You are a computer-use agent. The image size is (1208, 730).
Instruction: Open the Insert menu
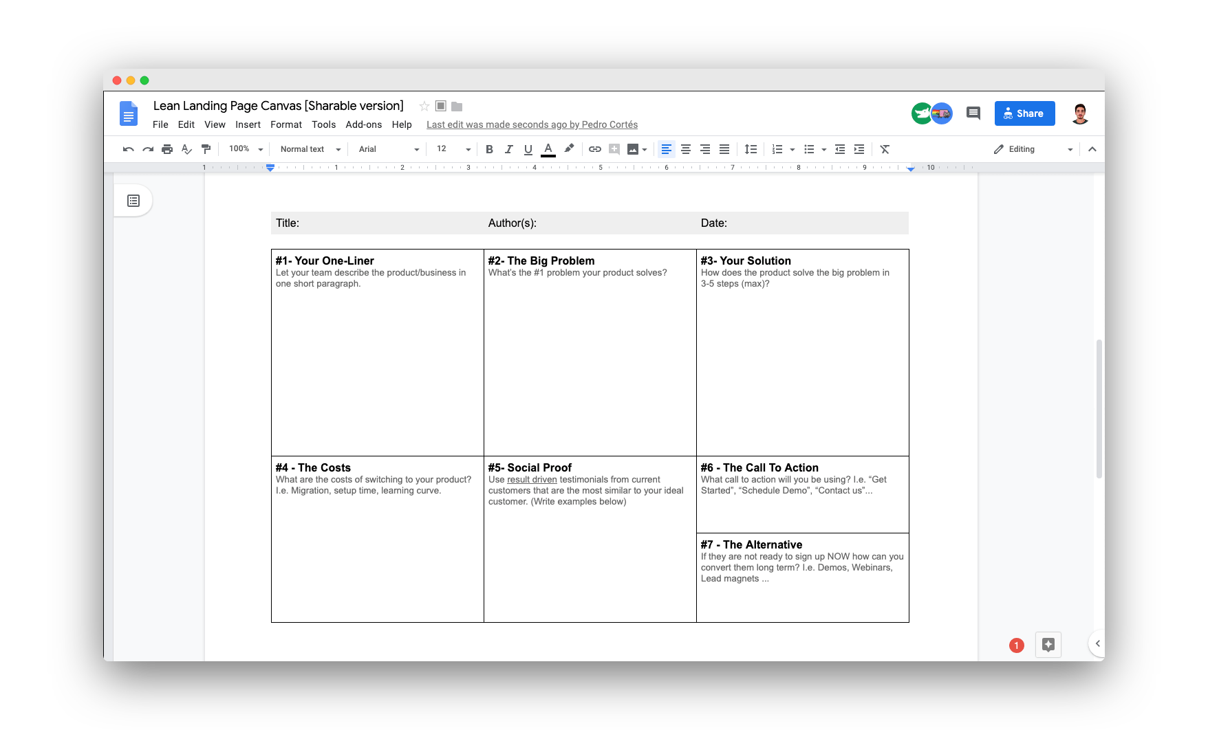248,124
